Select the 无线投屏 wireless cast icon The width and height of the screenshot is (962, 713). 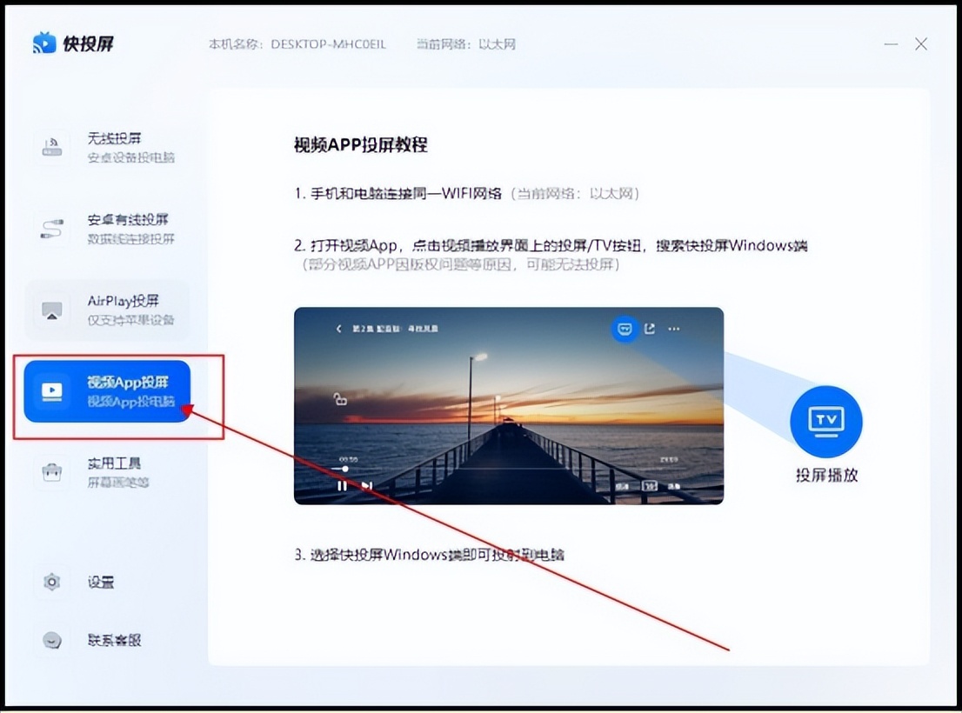pyautogui.click(x=52, y=148)
